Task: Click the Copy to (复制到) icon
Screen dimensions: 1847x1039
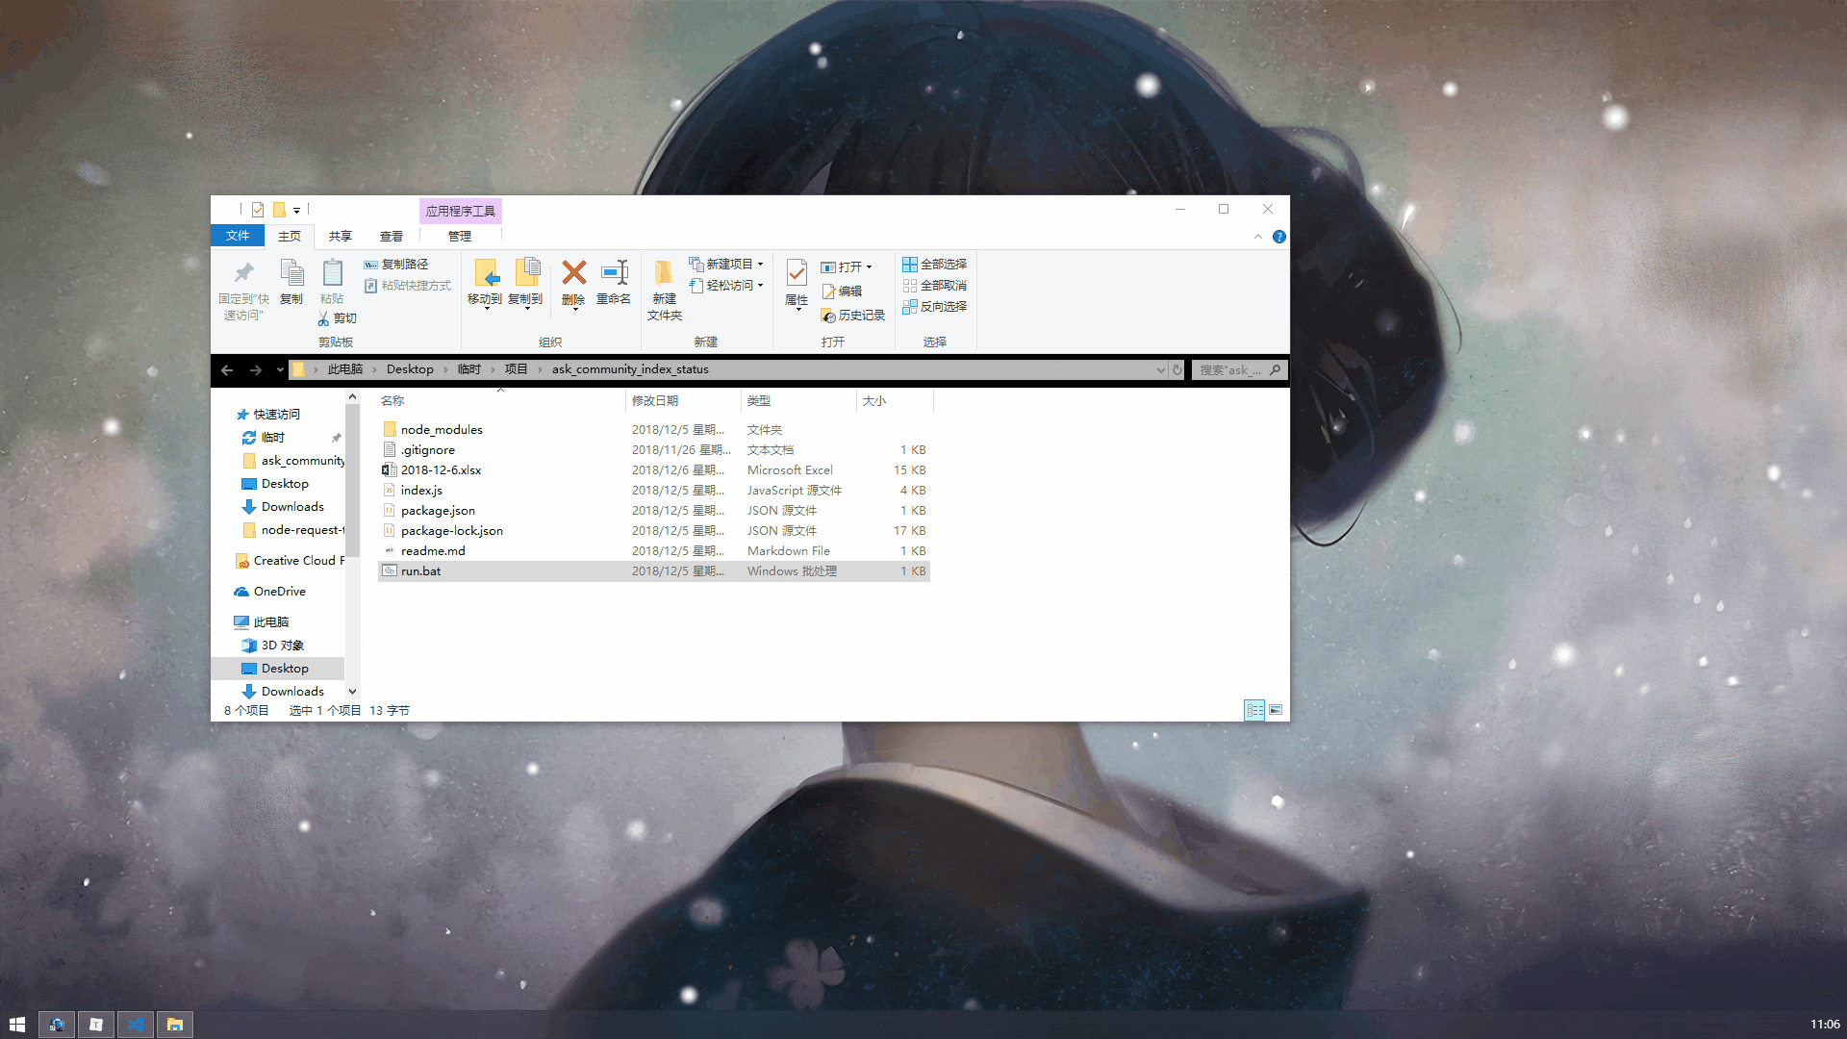Action: [526, 273]
